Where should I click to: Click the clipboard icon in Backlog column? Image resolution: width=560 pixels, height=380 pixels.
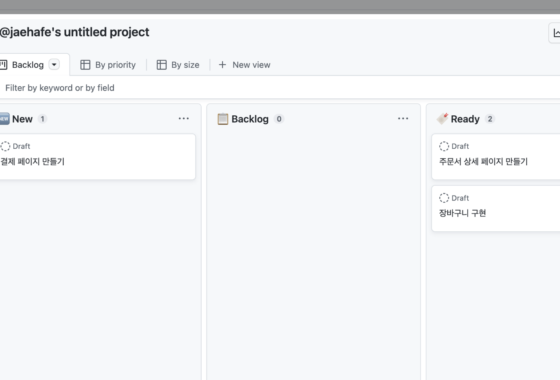(223, 119)
